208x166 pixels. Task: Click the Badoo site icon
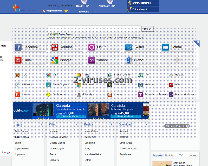pos(18,94)
